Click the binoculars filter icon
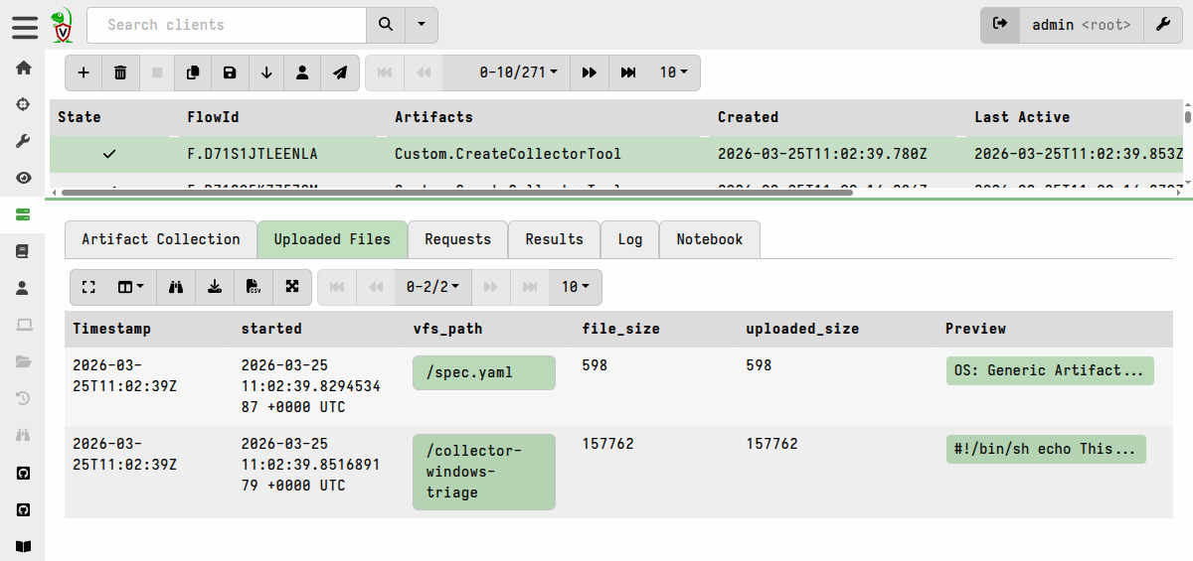1193x561 pixels. pos(178,287)
